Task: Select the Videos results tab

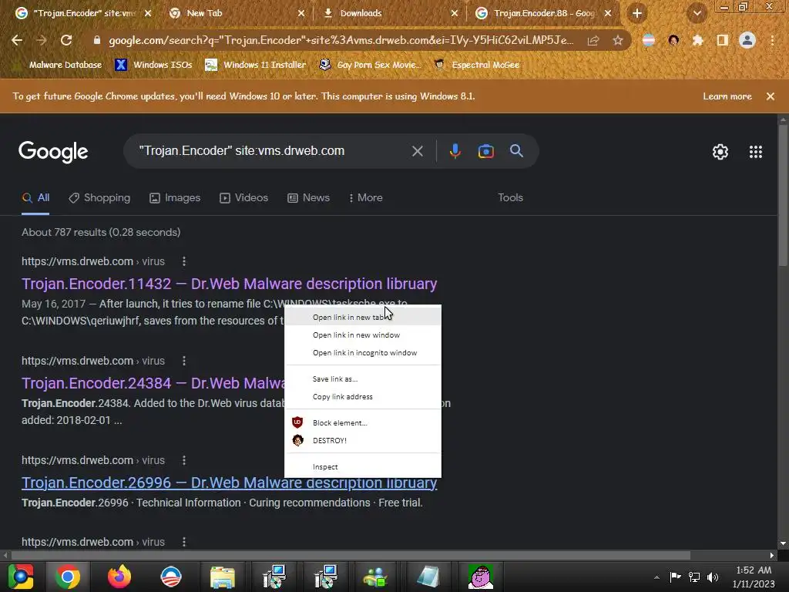Action: click(x=244, y=198)
